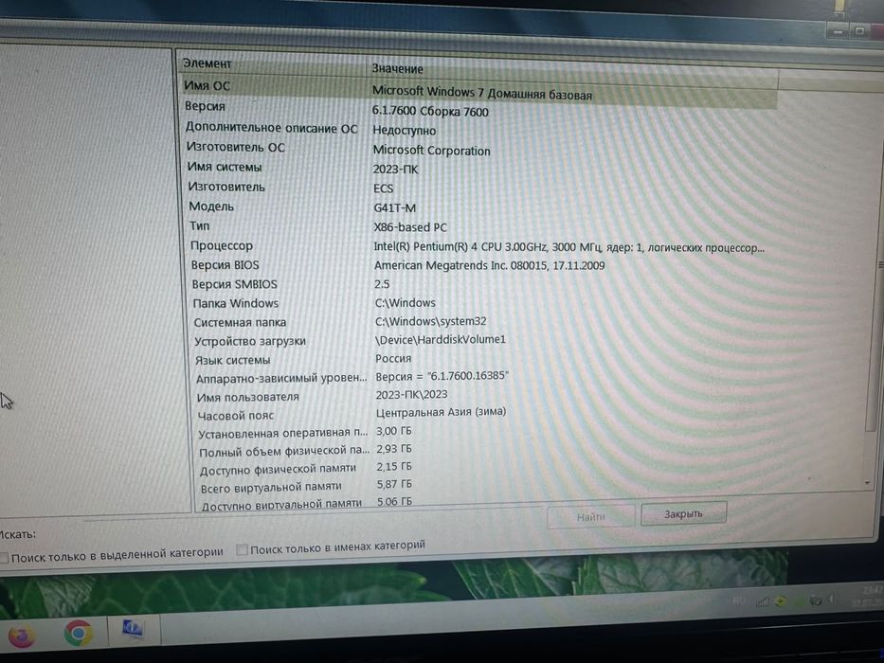Click the 'Intel(R) Pentium(R) 4 CPU' value

pos(568,247)
